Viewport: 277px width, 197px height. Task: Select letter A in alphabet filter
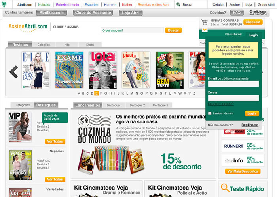coord(79,93)
